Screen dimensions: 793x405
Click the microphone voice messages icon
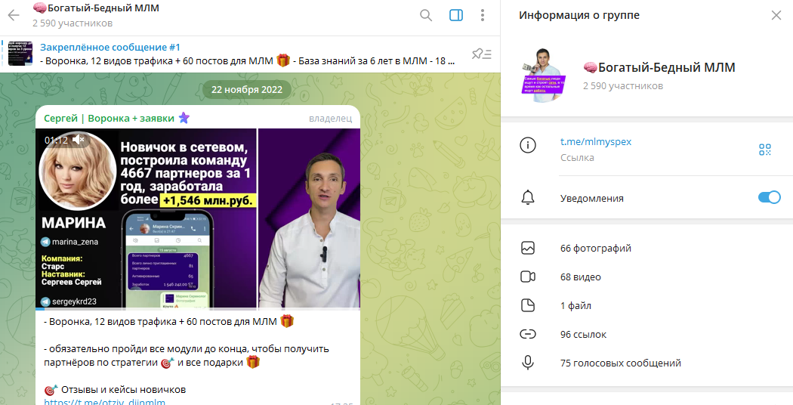click(527, 363)
